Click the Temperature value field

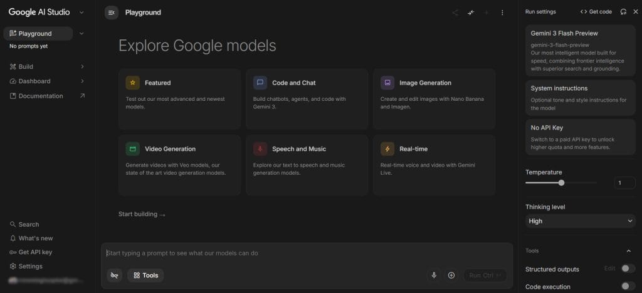point(625,183)
